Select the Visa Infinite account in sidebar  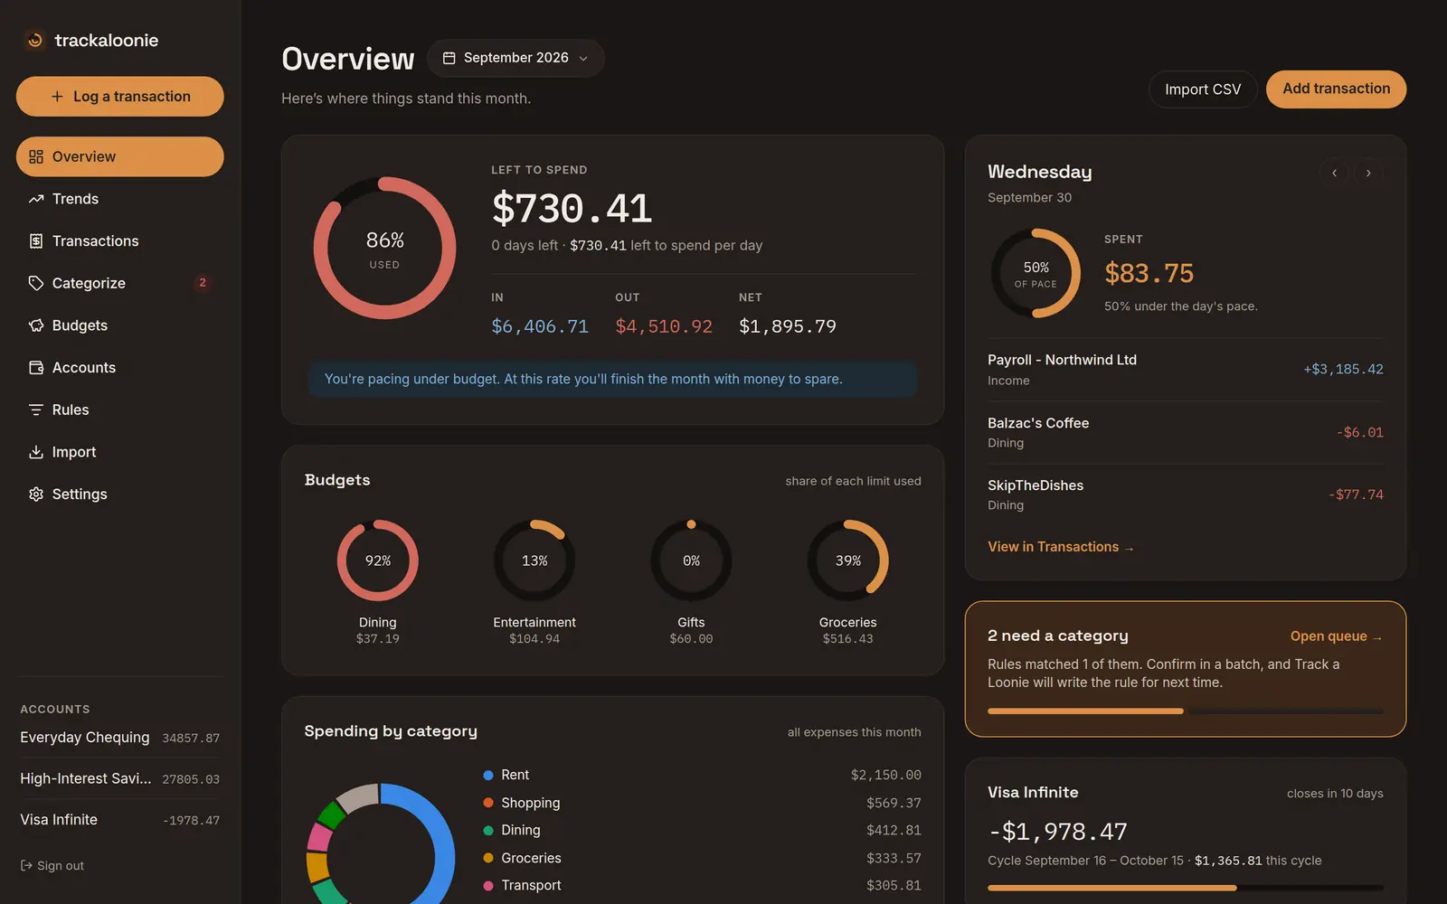pyautogui.click(x=119, y=820)
